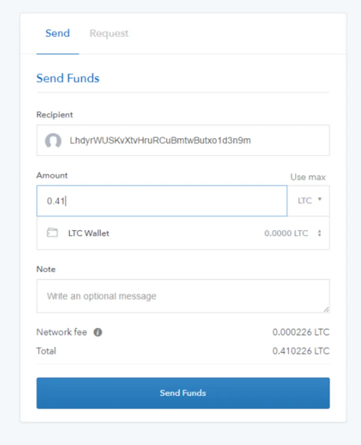361x445 pixels.
Task: Click the wallet folder icon
Action: 52,233
